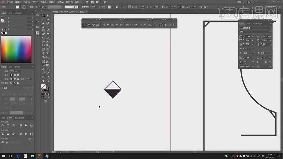
Task: Switch to the OpenType tab
Action: (x=258, y=24)
